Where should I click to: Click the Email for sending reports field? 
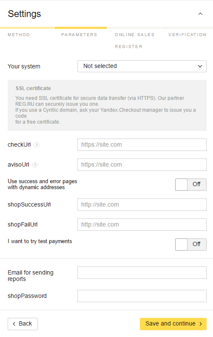pyautogui.click(x=142, y=272)
